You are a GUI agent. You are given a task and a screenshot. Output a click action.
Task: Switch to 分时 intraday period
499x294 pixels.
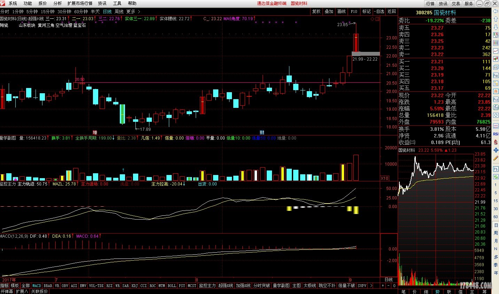coord(5,11)
